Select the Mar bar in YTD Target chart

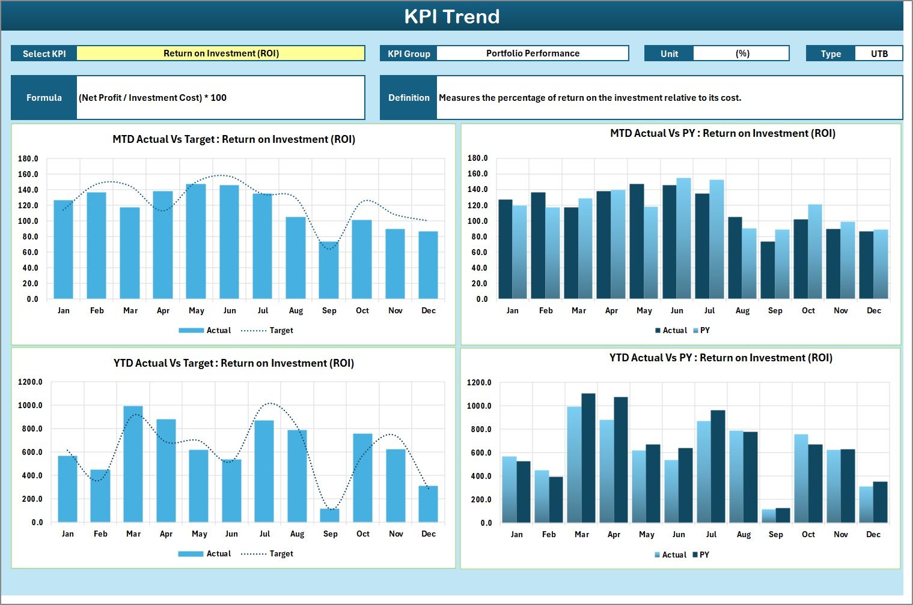[x=133, y=464]
